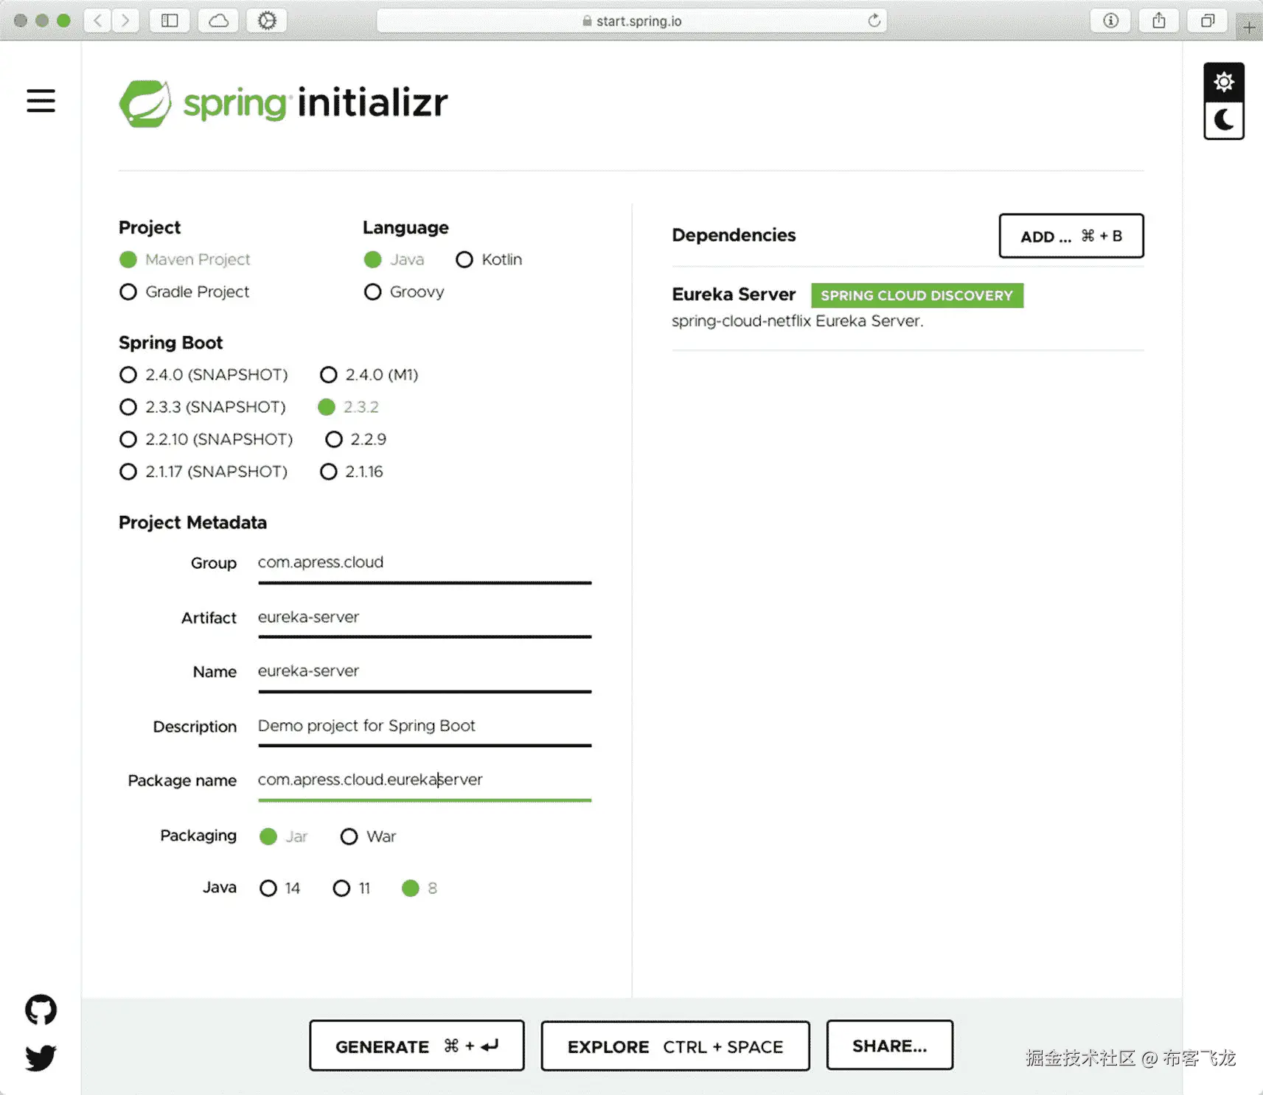Screen dimensions: 1263x1095
Task: Focus the Safari address bar
Action: [632, 21]
